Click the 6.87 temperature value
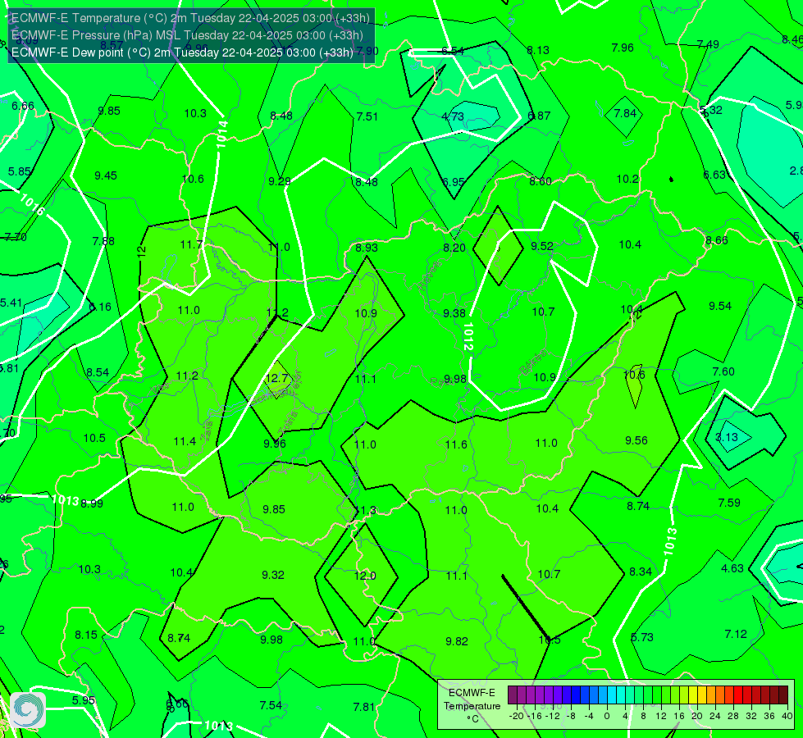Viewport: 803px width, 738px height. click(539, 116)
